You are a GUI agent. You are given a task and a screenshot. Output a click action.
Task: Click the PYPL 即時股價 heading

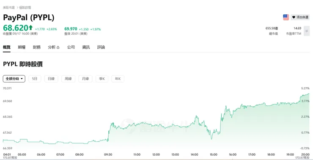pos(23,64)
